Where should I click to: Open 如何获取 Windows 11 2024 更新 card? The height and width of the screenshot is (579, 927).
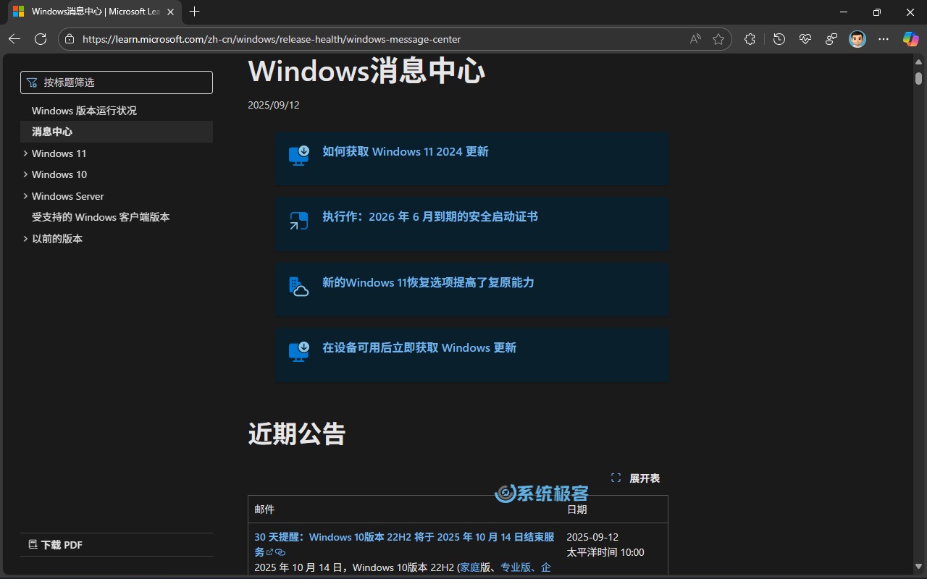[406, 151]
